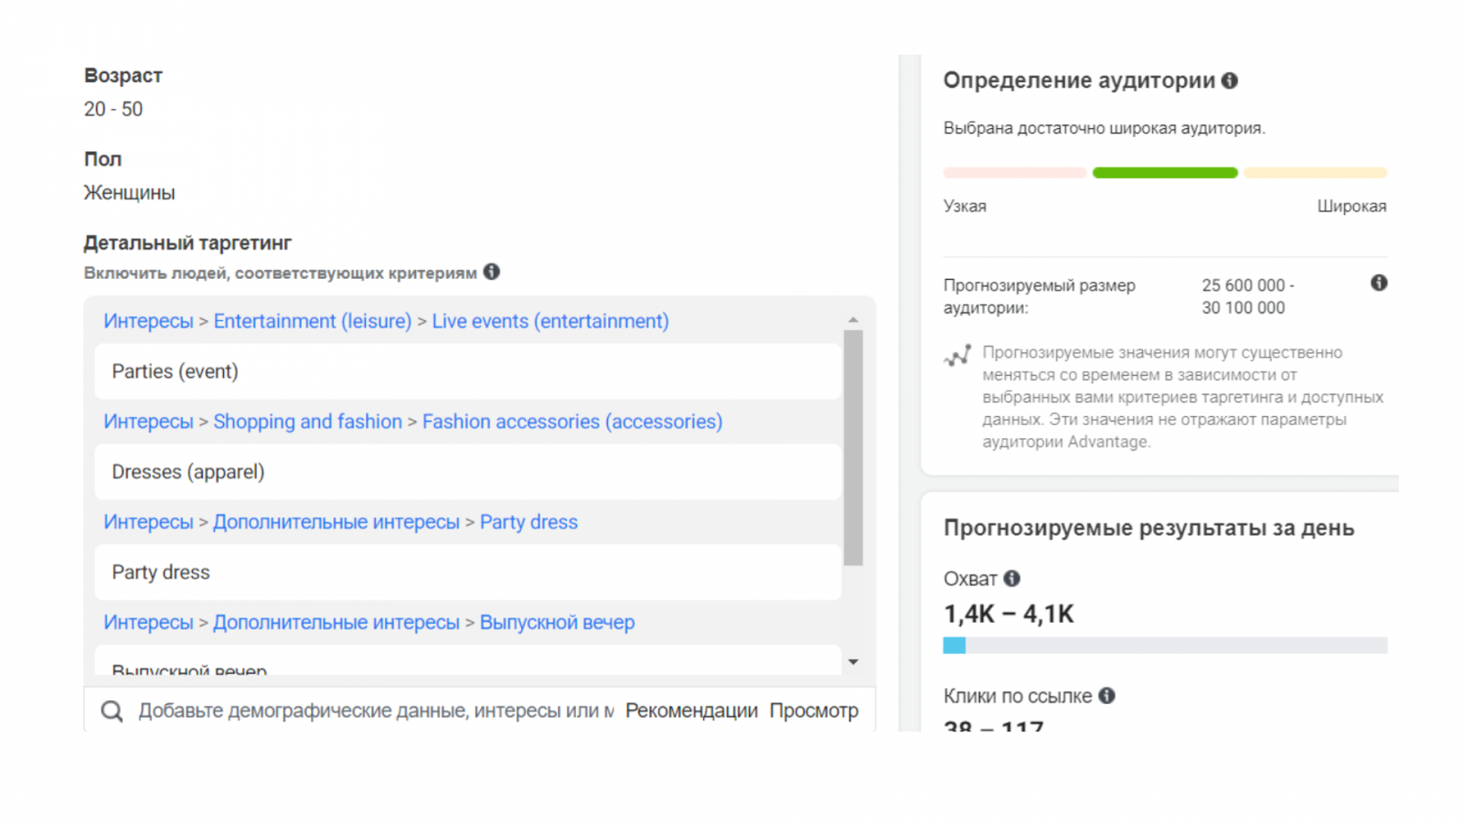Viewport: 1463px width, 823px height.
Task: Click info icon next to Определение аудитории
Action: coord(1230,80)
